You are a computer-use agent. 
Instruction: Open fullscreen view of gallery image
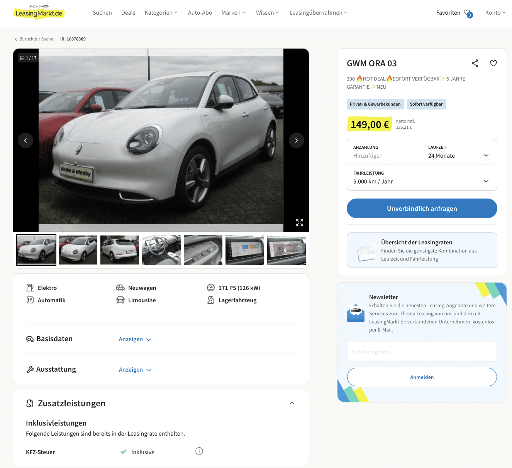[x=300, y=222]
